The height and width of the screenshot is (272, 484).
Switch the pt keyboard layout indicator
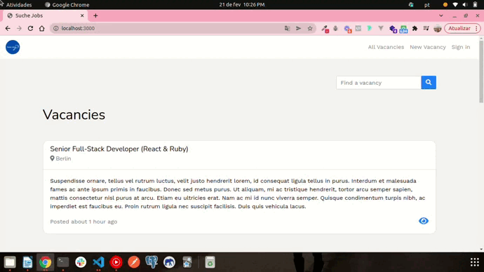tap(427, 5)
